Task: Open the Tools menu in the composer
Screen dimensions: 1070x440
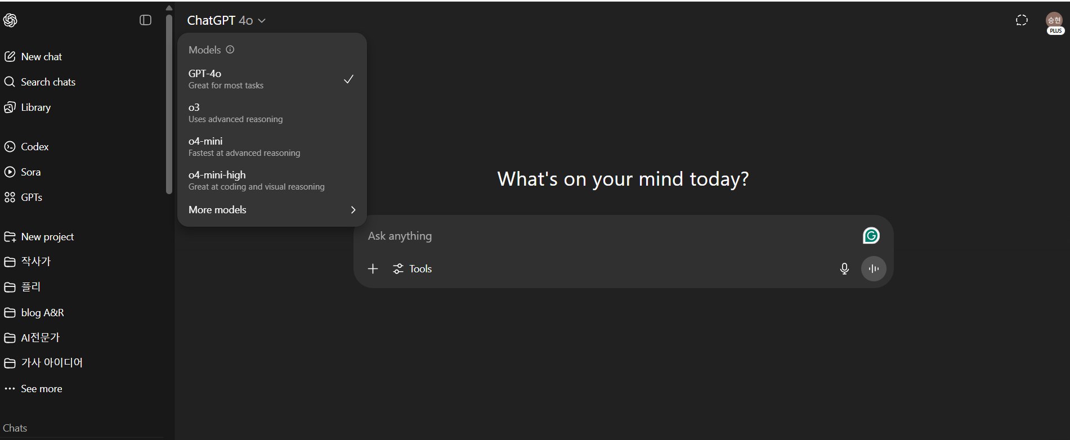Action: [413, 269]
